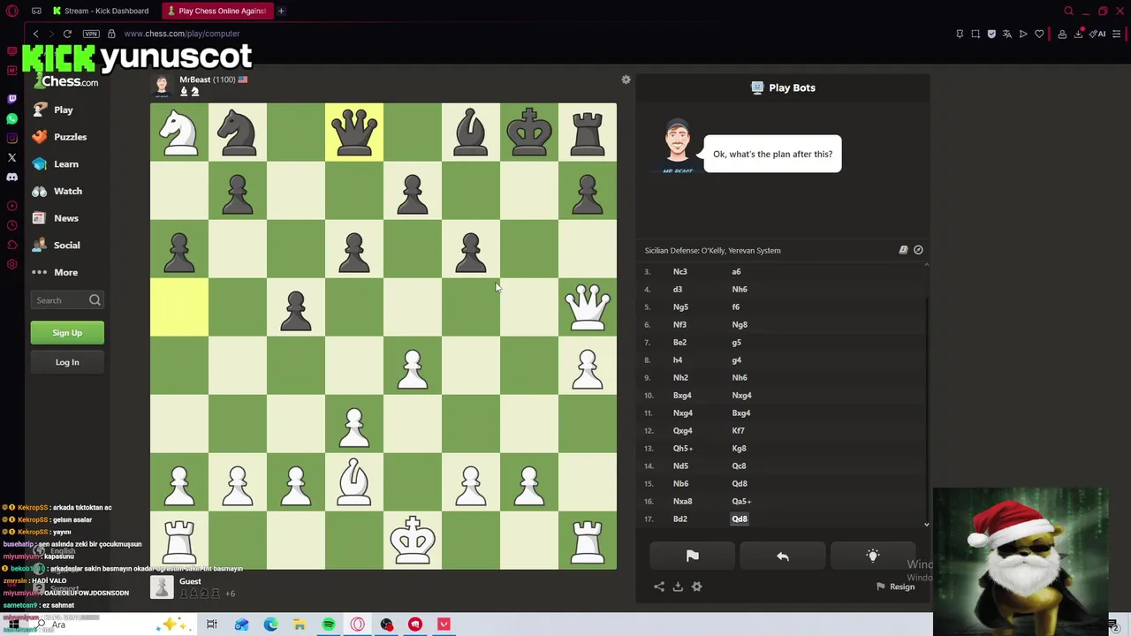
Task: Open the Watch section
Action: point(57,191)
